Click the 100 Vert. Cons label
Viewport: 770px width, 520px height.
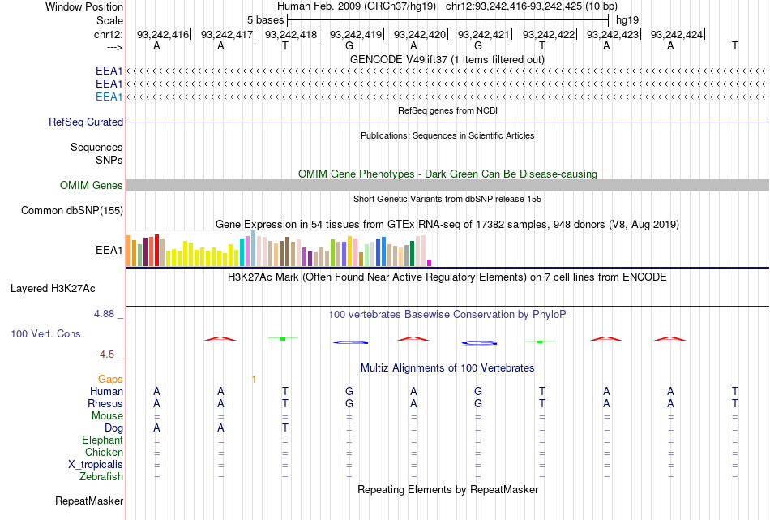pos(45,333)
